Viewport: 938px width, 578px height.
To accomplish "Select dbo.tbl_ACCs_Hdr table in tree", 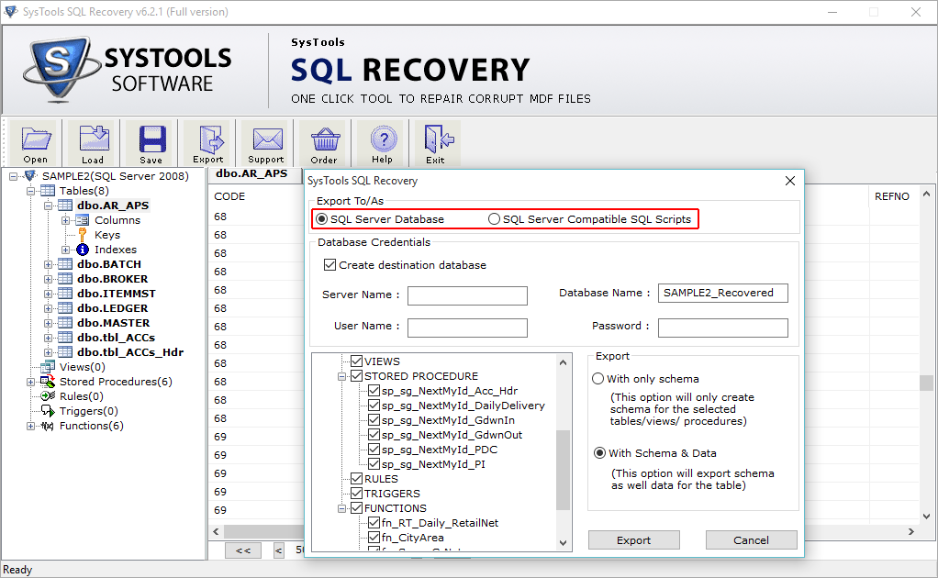I will click(129, 352).
